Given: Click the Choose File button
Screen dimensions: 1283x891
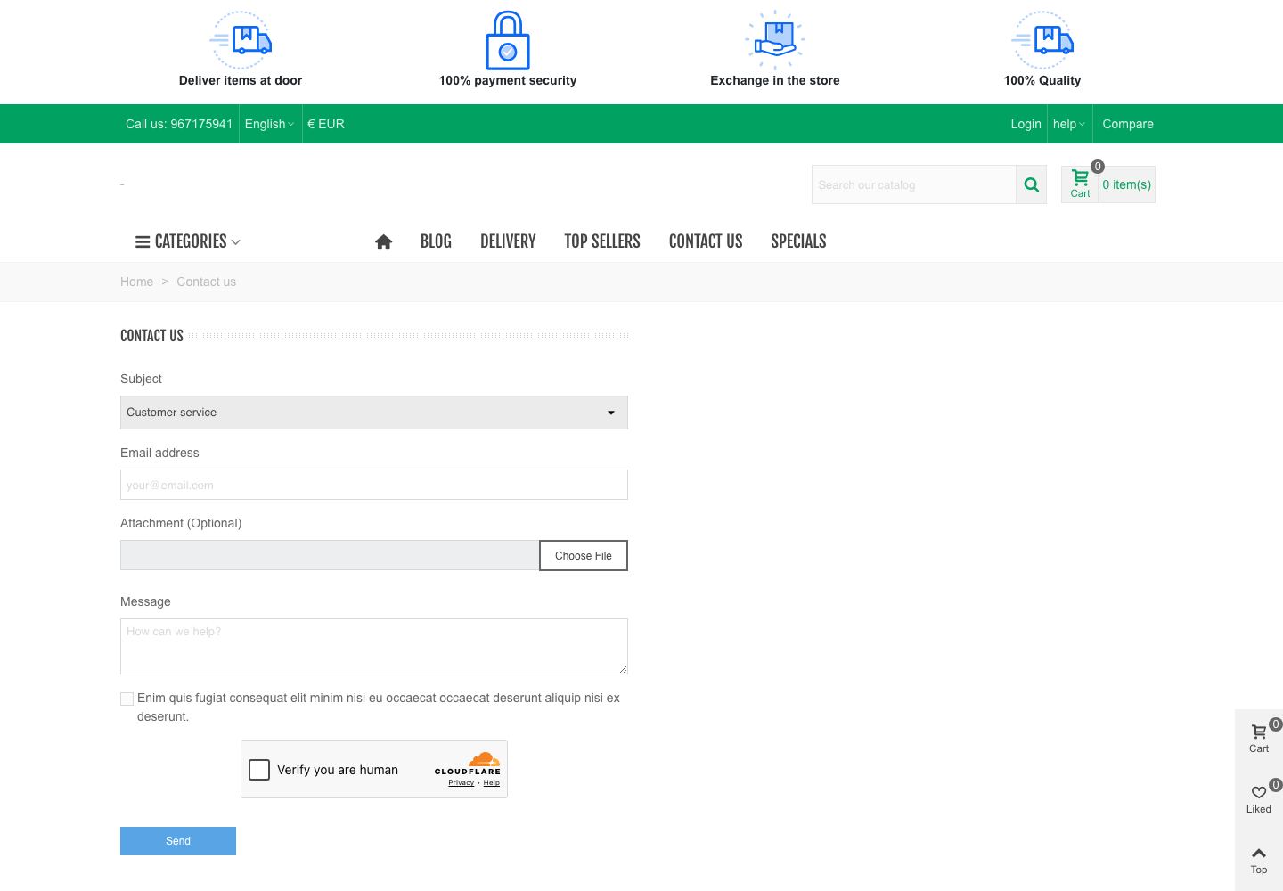Looking at the screenshot, I should coord(584,555).
